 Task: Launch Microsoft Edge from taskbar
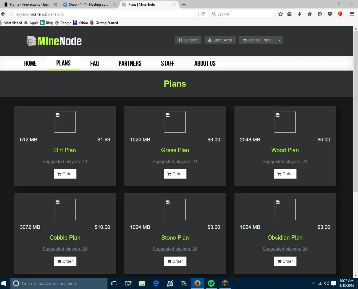[x=156, y=283]
